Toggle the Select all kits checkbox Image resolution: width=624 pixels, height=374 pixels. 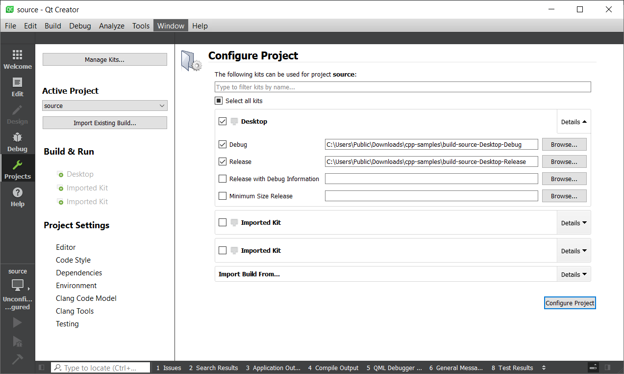(219, 101)
